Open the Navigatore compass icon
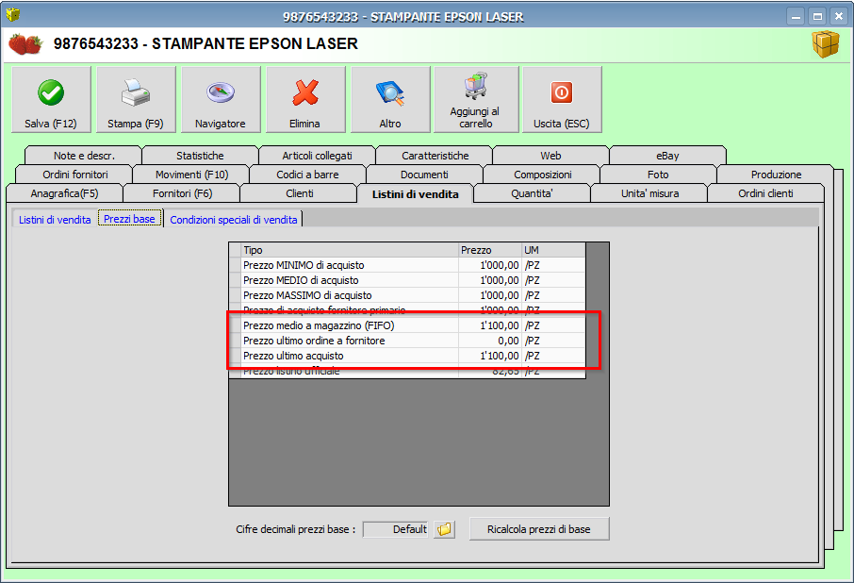Viewport: 854px width, 583px height. click(x=220, y=92)
